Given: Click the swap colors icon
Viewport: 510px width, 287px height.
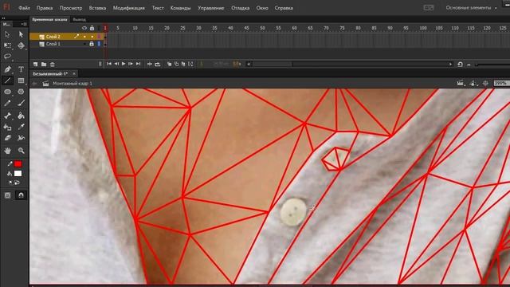Looking at the screenshot, I should (x=17, y=183).
